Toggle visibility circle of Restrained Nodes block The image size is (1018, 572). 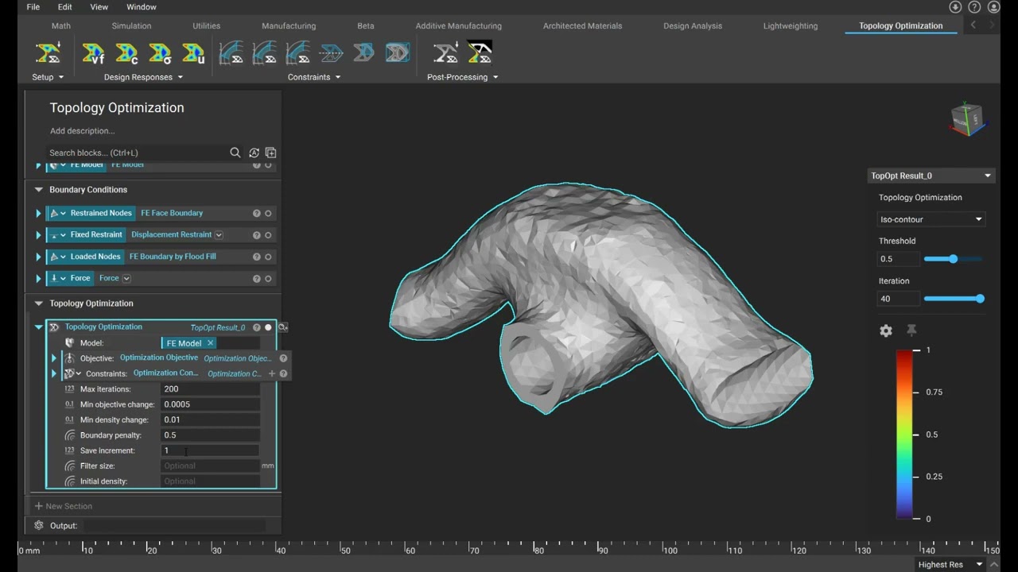(x=268, y=213)
